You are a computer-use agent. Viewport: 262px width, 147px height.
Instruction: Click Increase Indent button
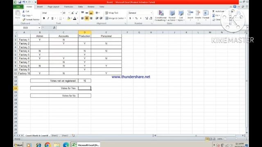pos(101,18)
